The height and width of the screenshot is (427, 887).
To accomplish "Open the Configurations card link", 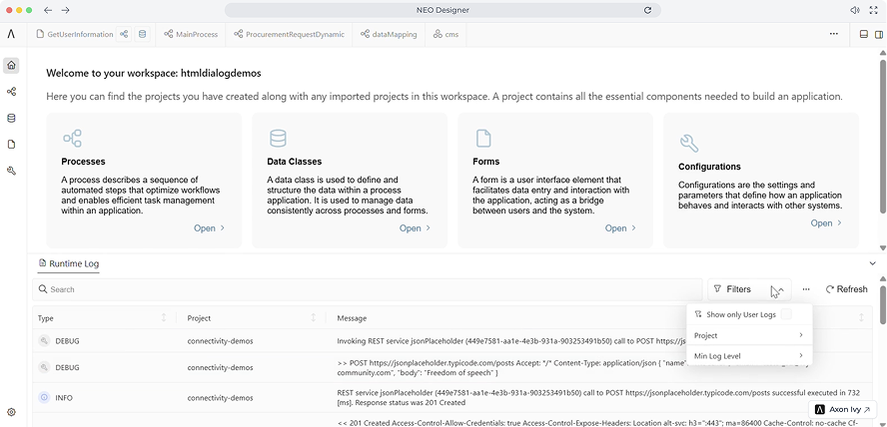I will coord(826,223).
